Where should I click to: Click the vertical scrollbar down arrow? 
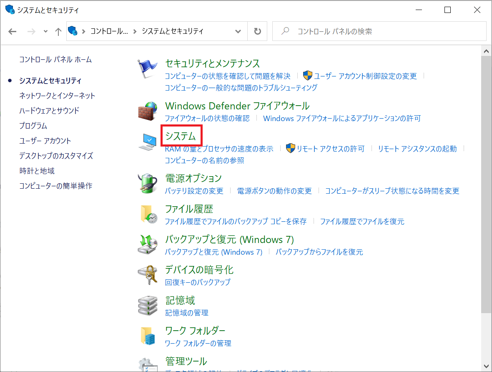(486, 366)
